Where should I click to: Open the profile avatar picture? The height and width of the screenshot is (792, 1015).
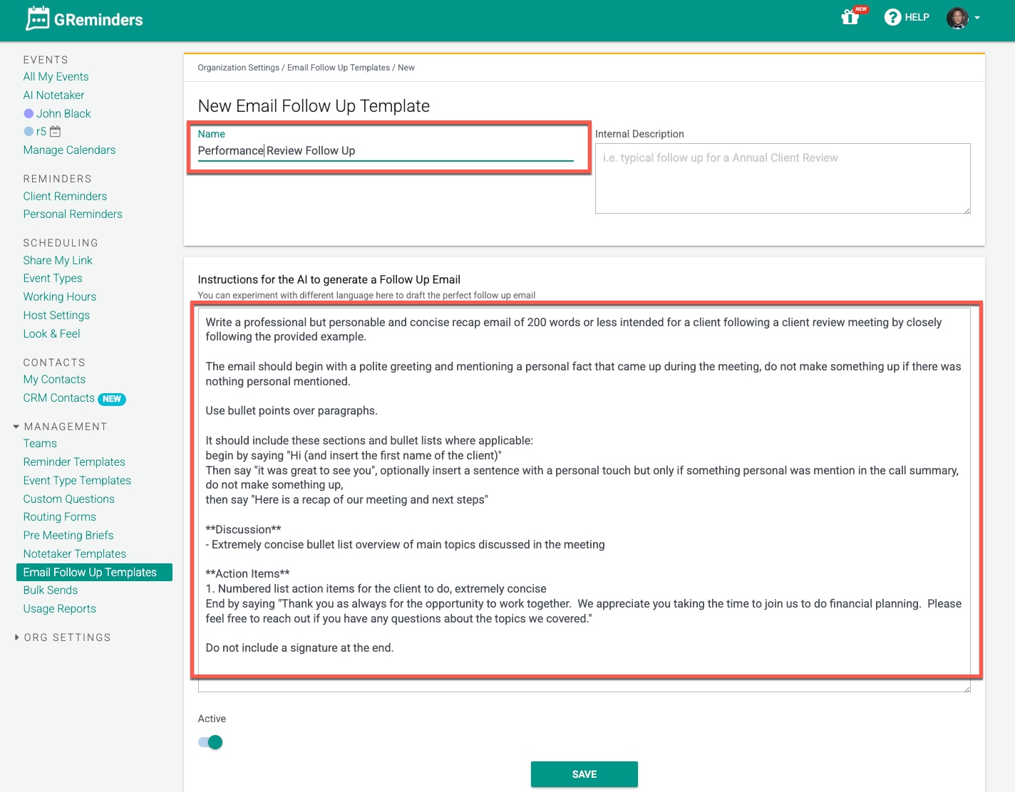pos(957,18)
